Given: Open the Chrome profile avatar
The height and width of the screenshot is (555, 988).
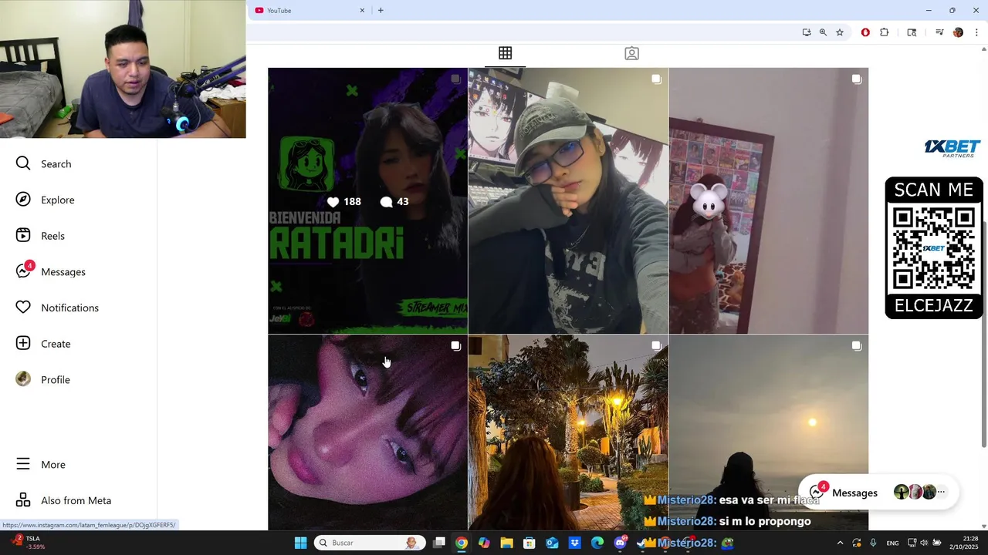Looking at the screenshot, I should pos(959,32).
